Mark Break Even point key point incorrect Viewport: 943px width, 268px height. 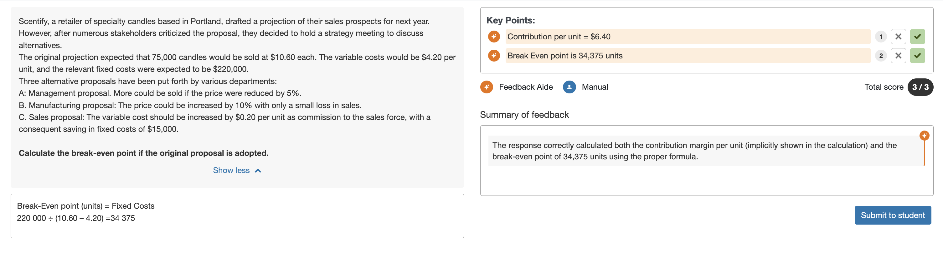[898, 56]
